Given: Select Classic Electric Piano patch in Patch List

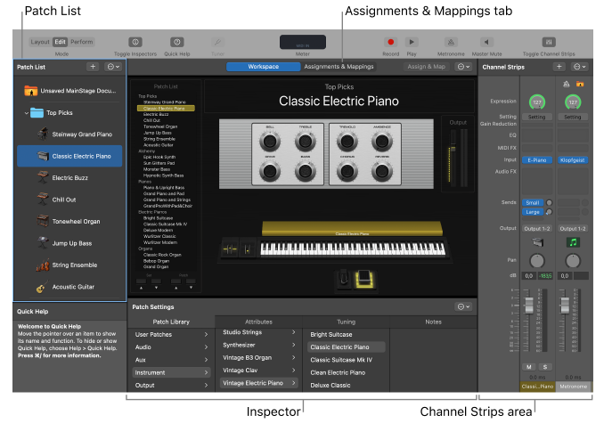Looking at the screenshot, I should coord(69,156).
